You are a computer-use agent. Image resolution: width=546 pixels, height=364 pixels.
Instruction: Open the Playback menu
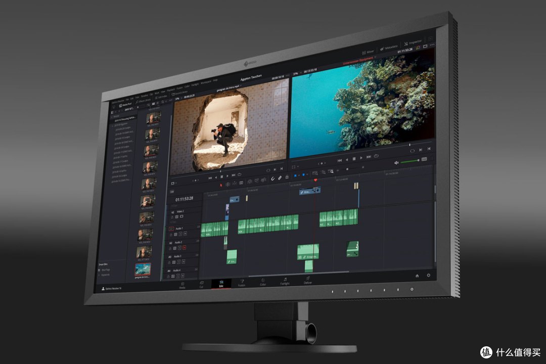[x=171, y=90]
